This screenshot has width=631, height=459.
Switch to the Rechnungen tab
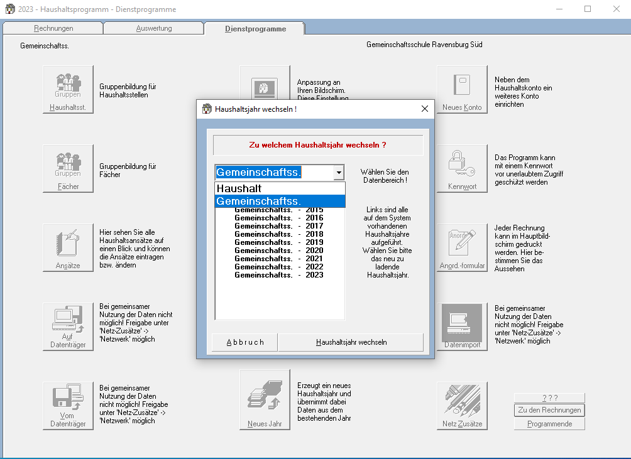coord(53,28)
